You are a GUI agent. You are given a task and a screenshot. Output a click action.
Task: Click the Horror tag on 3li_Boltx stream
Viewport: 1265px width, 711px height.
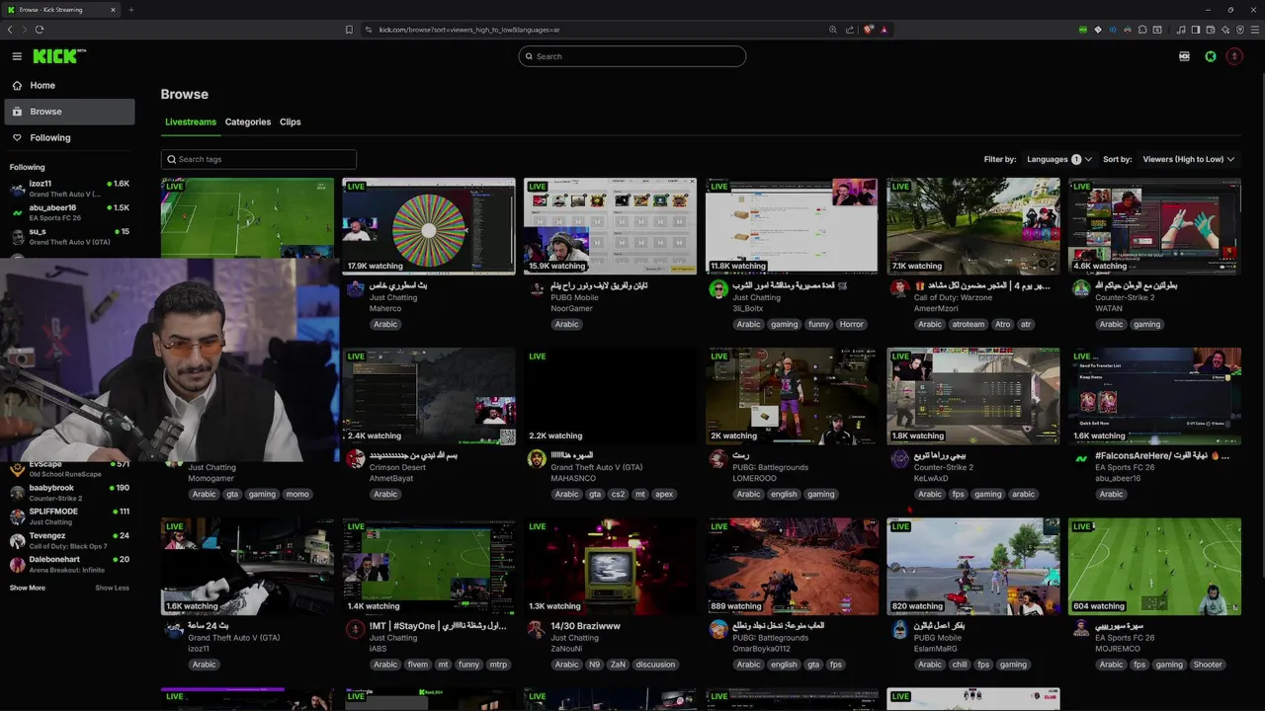coord(851,324)
